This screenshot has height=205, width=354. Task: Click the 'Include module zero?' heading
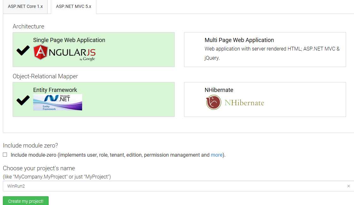(31, 145)
